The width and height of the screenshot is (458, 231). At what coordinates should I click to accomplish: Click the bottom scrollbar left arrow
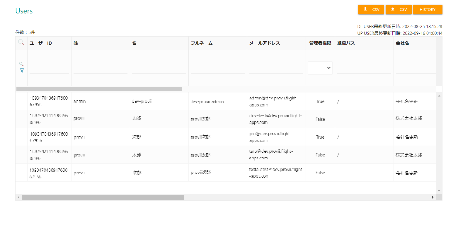pyautogui.click(x=19, y=197)
